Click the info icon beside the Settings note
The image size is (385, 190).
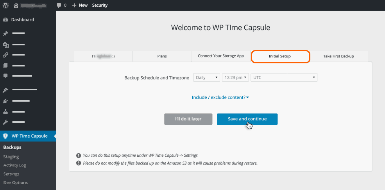(x=79, y=155)
